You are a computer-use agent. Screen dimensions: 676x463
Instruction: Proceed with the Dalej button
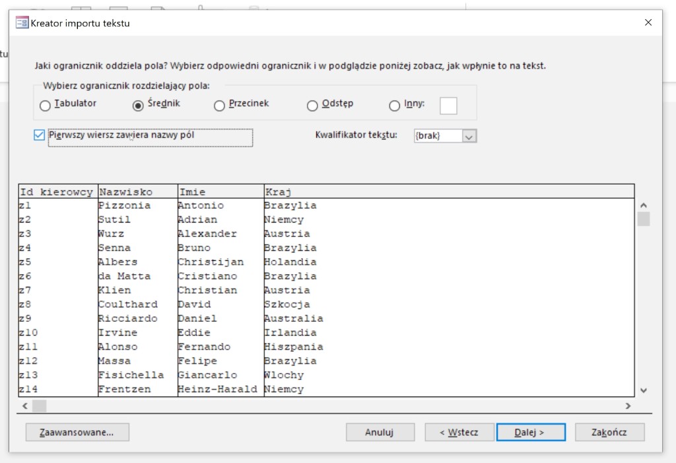(x=531, y=432)
